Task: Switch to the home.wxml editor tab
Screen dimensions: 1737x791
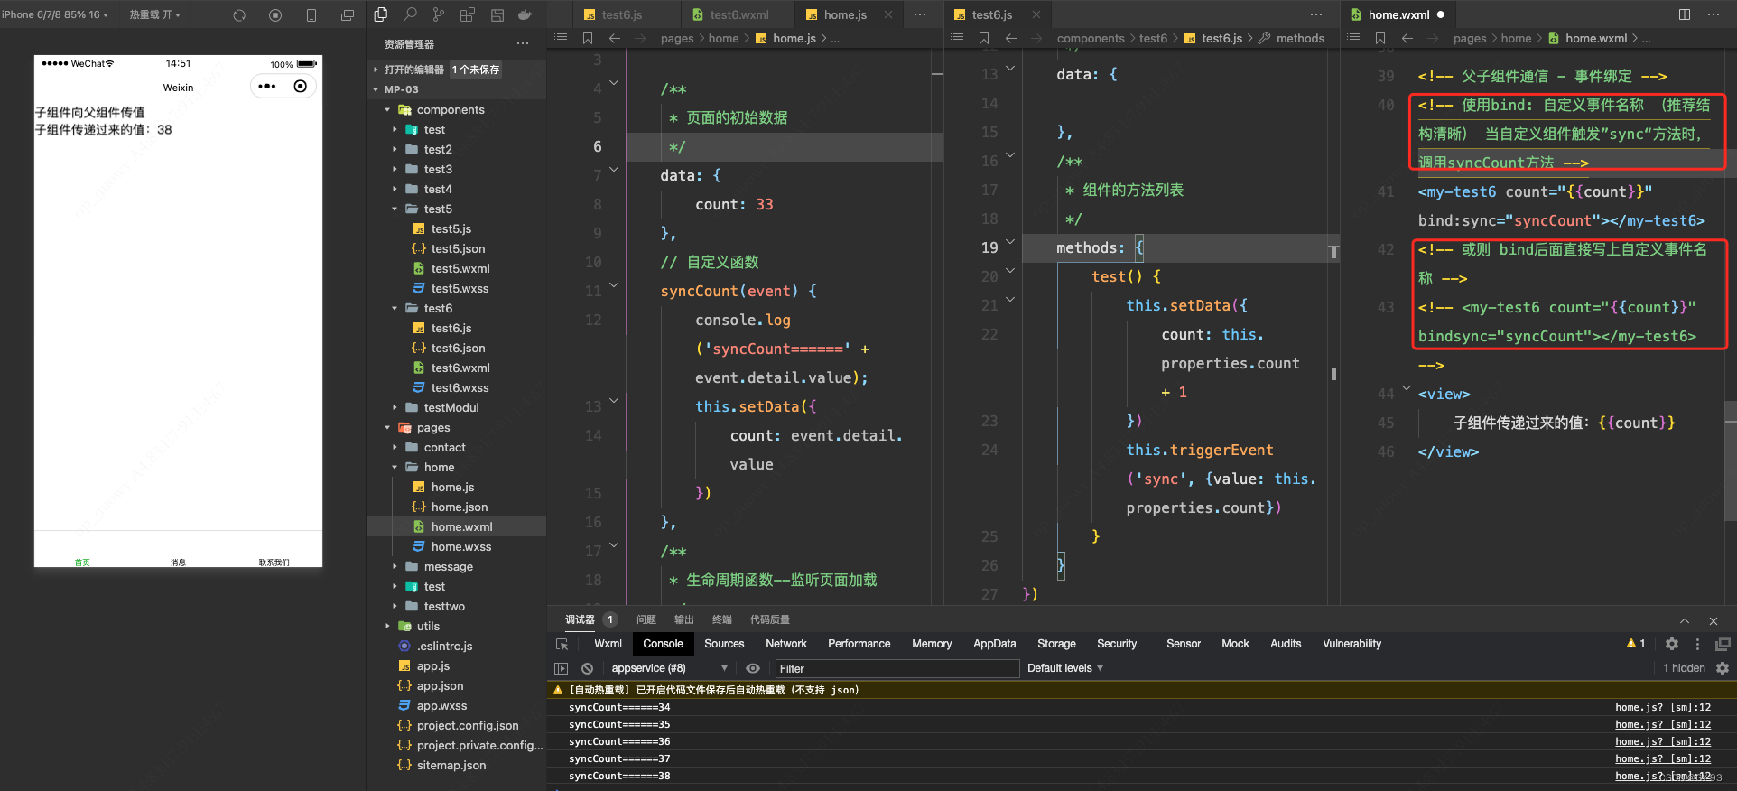Action: tap(1398, 14)
